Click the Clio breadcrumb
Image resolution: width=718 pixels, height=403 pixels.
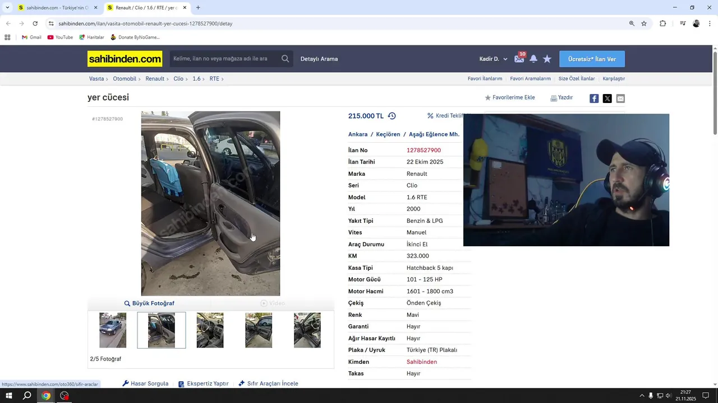pos(178,79)
